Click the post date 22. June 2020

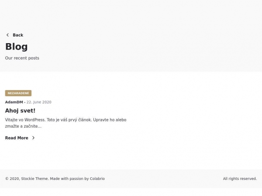coord(39,102)
